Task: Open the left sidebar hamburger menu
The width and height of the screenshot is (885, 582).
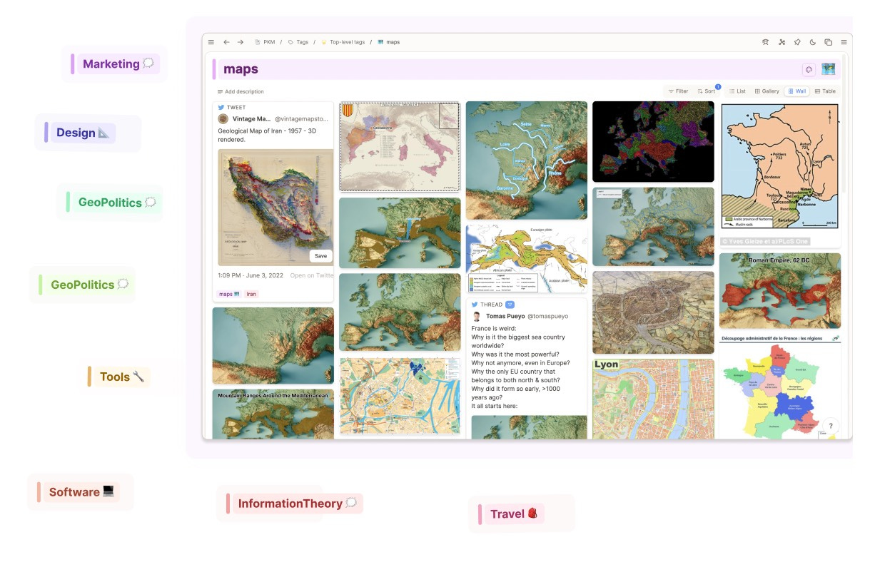Action: point(211,41)
